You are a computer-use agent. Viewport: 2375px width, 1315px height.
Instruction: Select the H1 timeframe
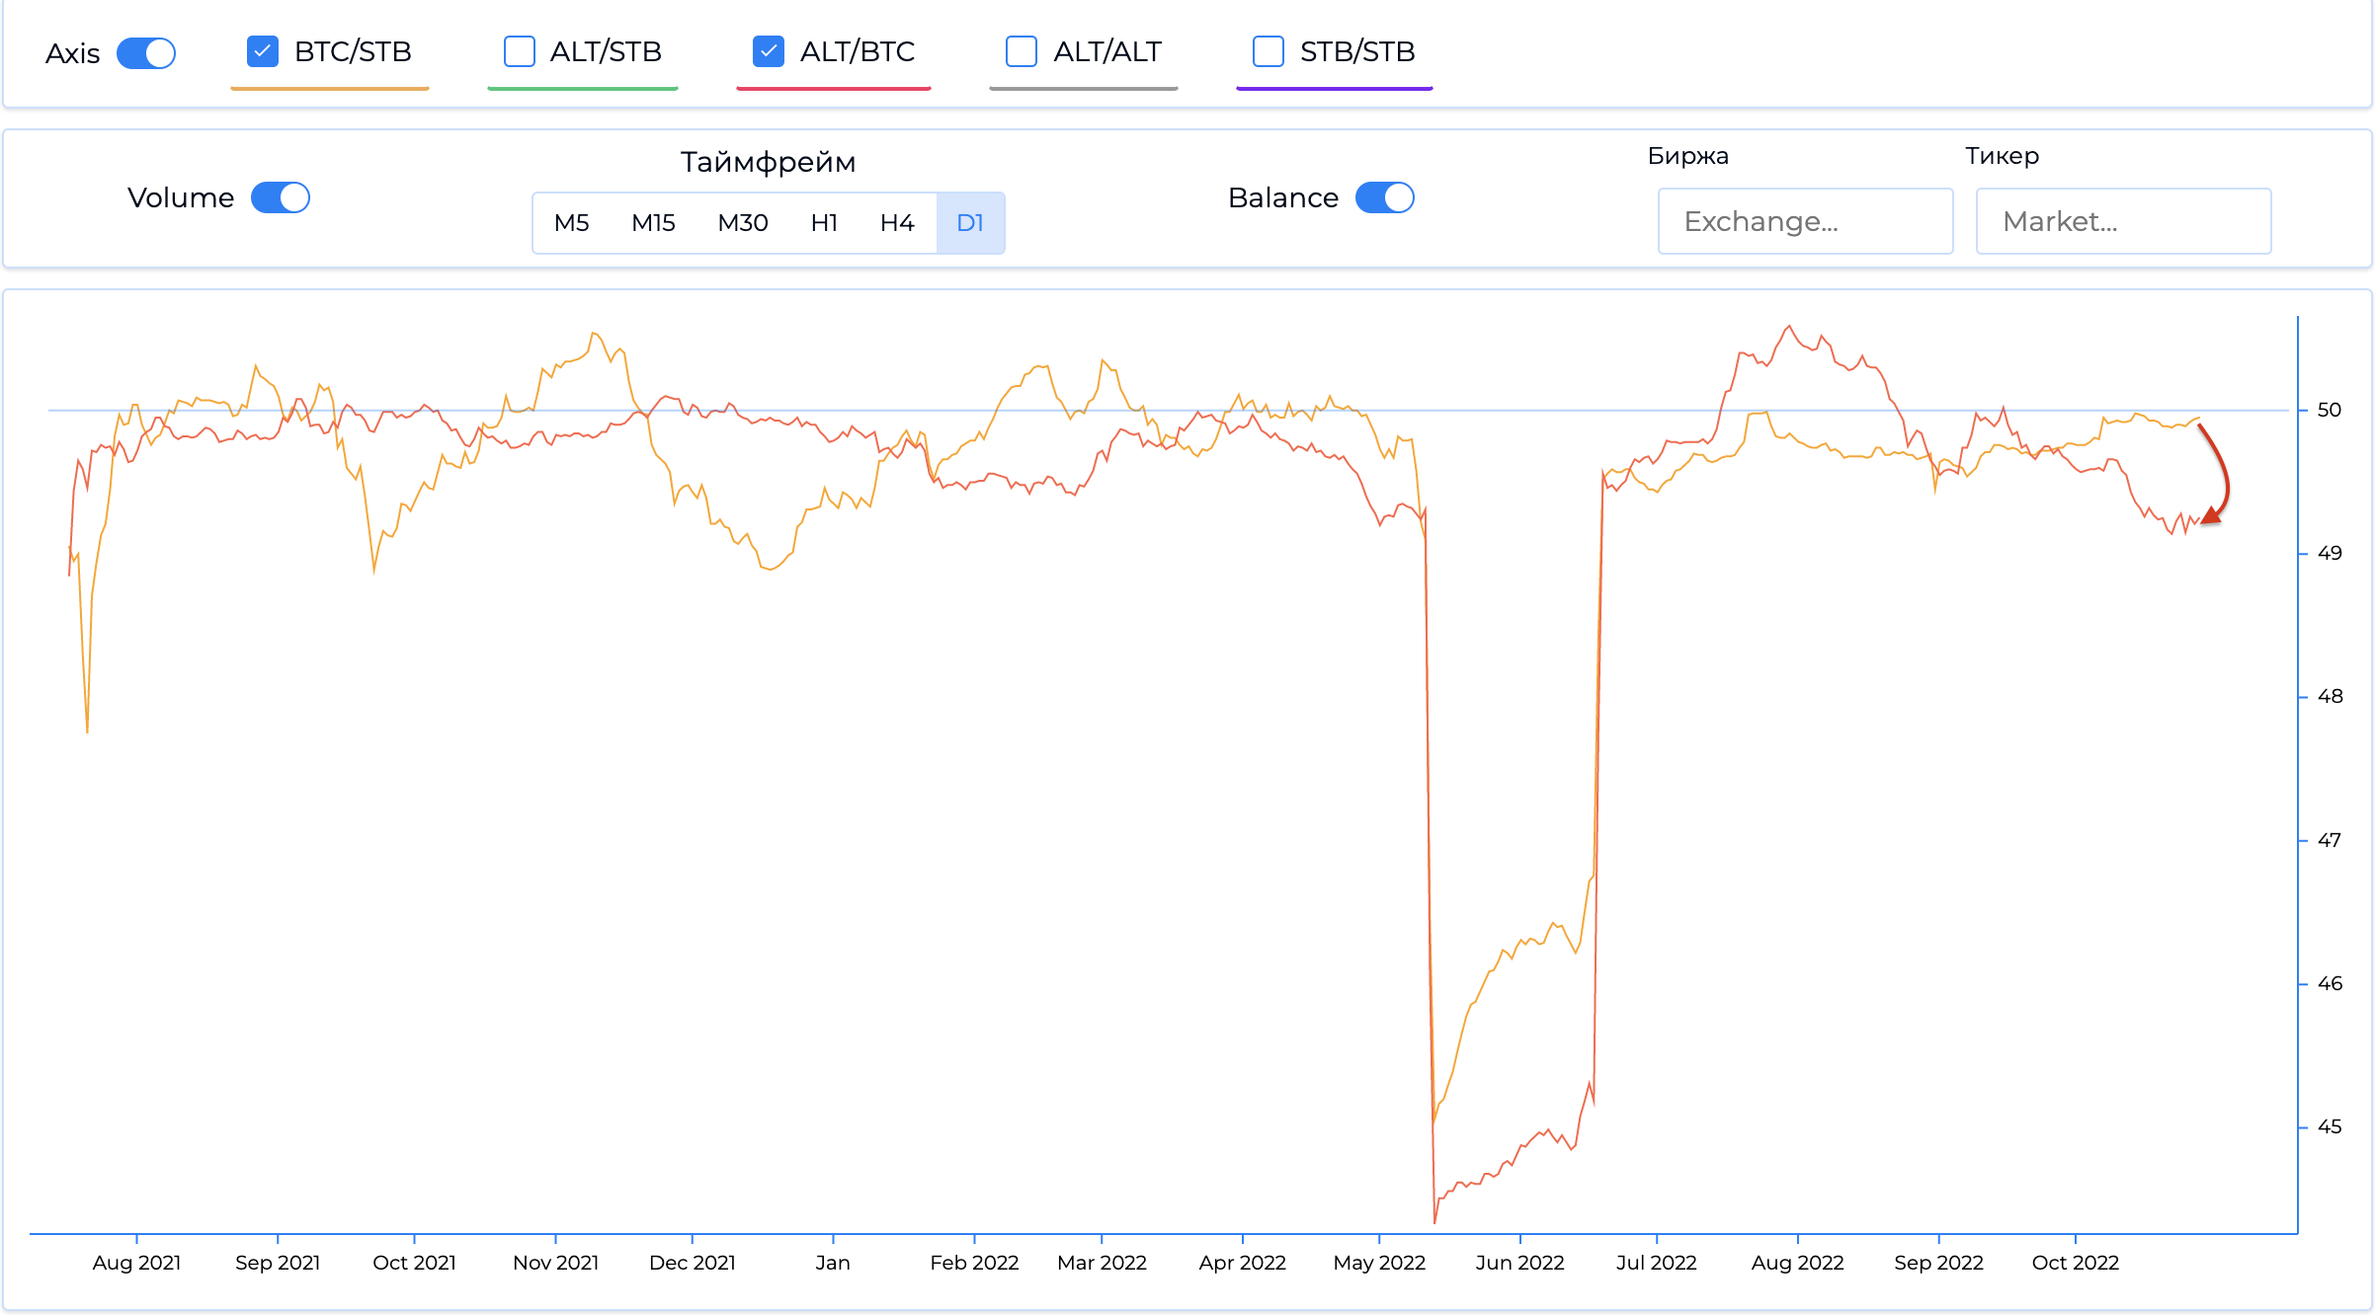[824, 223]
